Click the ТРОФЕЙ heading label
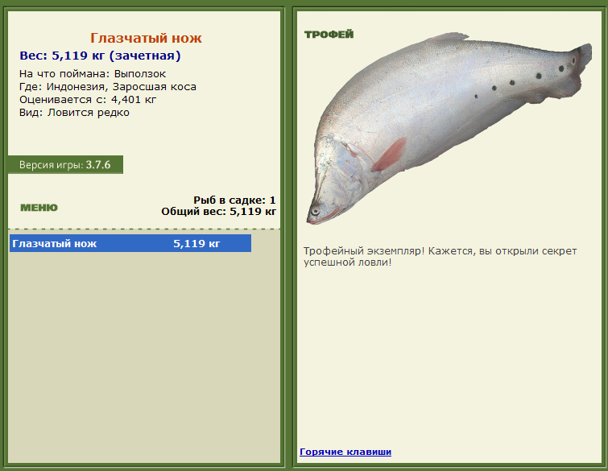608x471 pixels. tap(329, 35)
